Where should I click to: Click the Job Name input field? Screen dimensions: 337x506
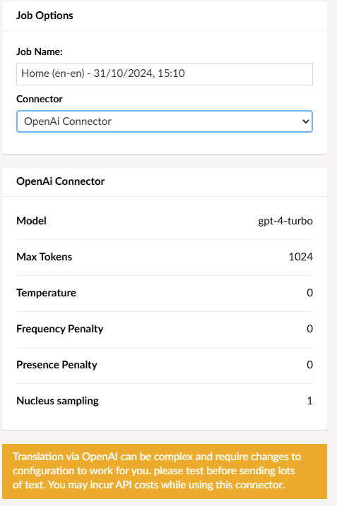(165, 74)
